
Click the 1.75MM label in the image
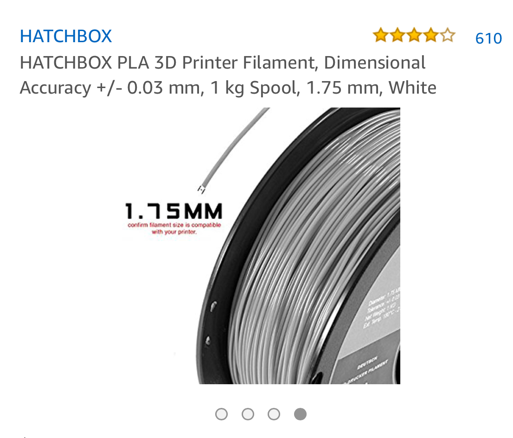(x=174, y=211)
